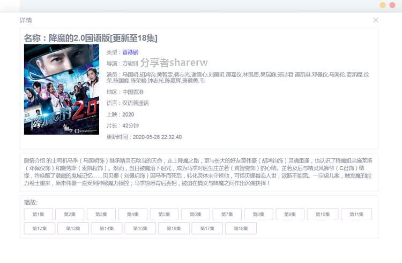Click the cast list starting 演员：马国明
The width and height of the screenshot is (402, 263).
tap(237, 78)
